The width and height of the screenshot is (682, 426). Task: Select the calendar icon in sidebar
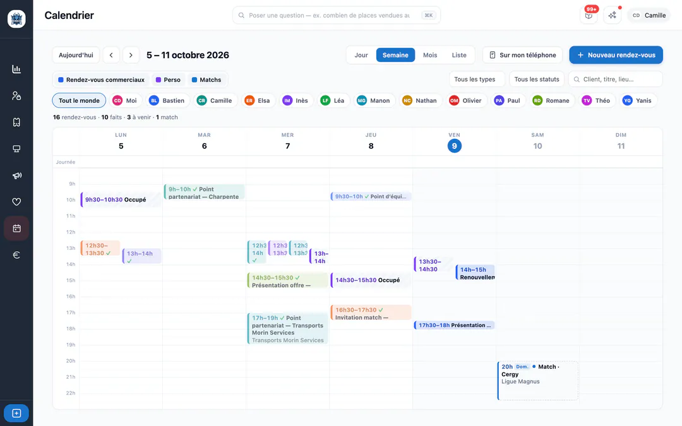pos(16,228)
